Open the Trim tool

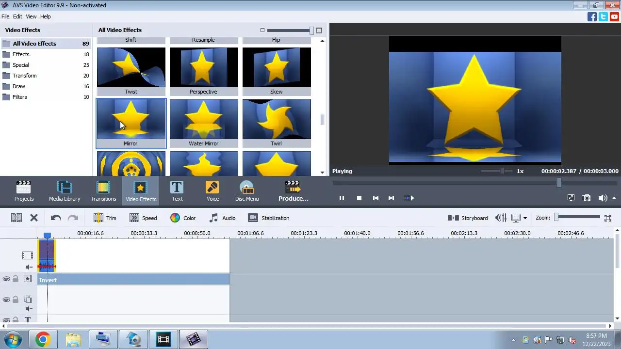[105, 218]
